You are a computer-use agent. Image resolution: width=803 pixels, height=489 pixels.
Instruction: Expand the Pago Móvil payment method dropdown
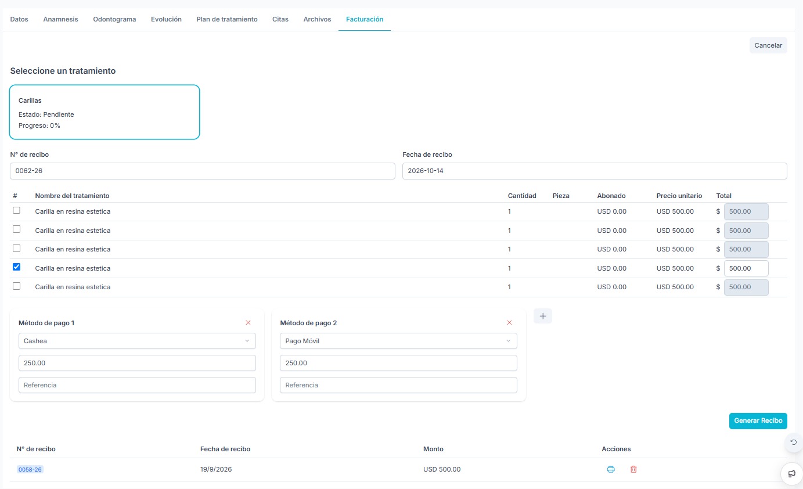coord(398,341)
